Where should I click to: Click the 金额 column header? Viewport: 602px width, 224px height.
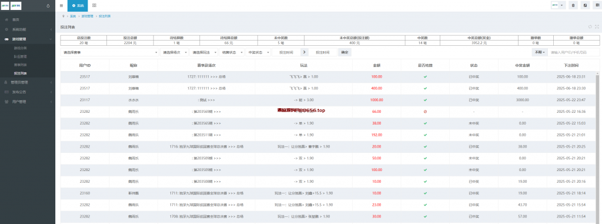click(376, 65)
